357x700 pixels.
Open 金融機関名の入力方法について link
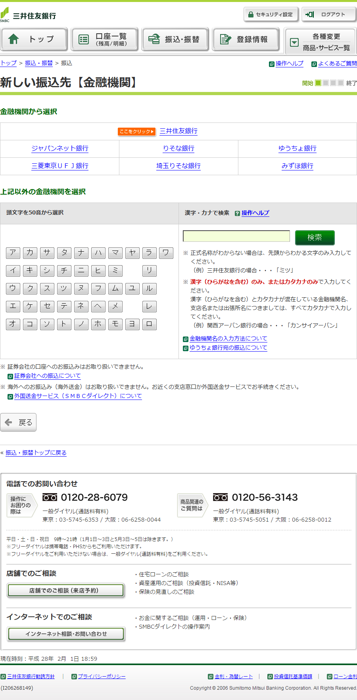tap(228, 339)
